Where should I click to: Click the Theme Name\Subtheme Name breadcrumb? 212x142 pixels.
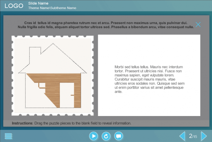[52, 8]
